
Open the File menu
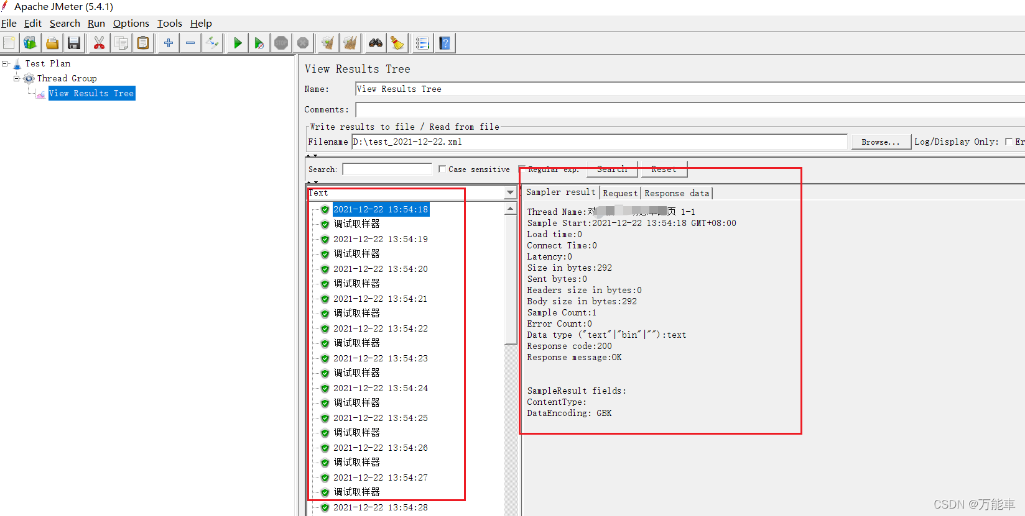[x=9, y=24]
